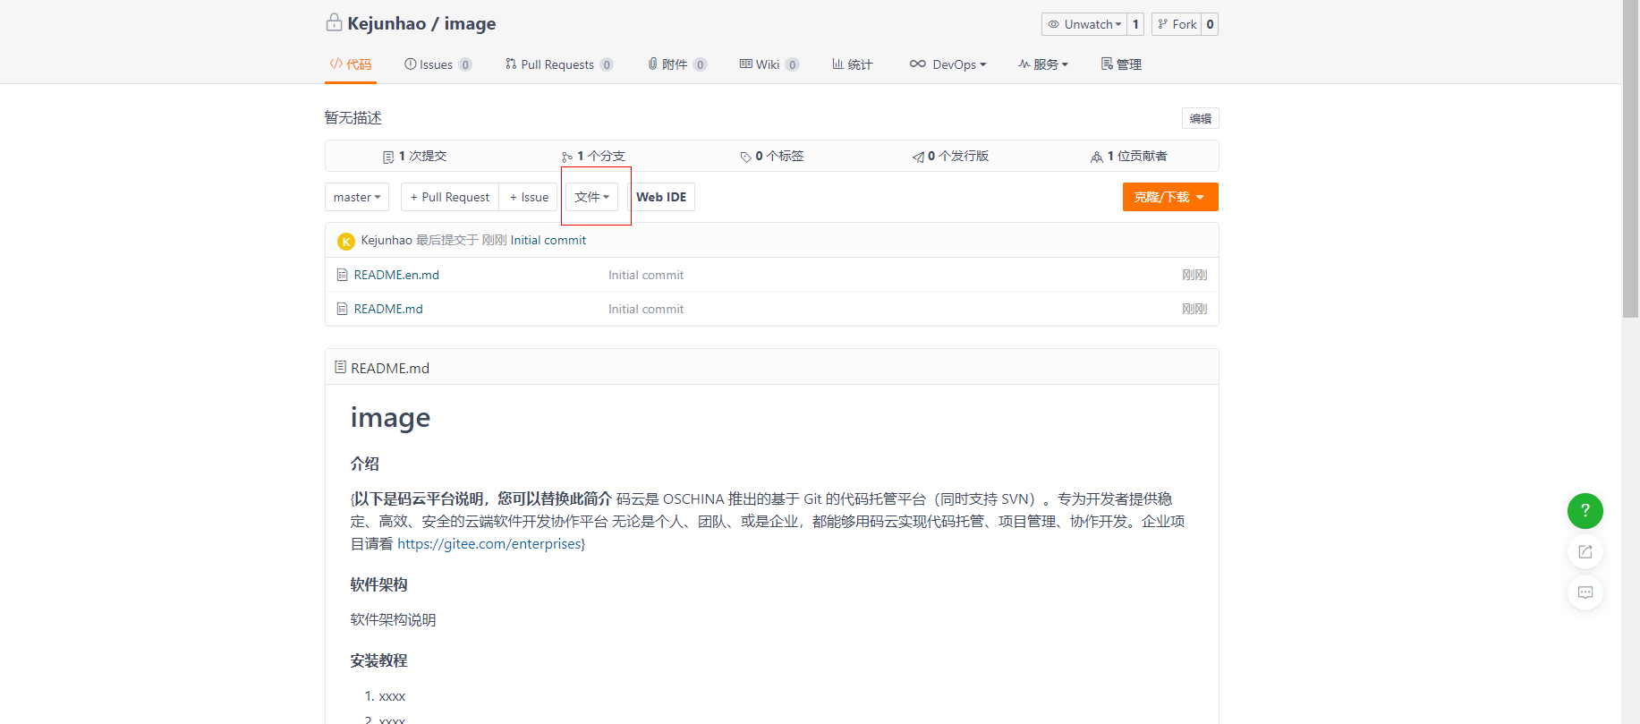The image size is (1640, 724).
Task: Open the Wiki tab
Action: point(769,64)
